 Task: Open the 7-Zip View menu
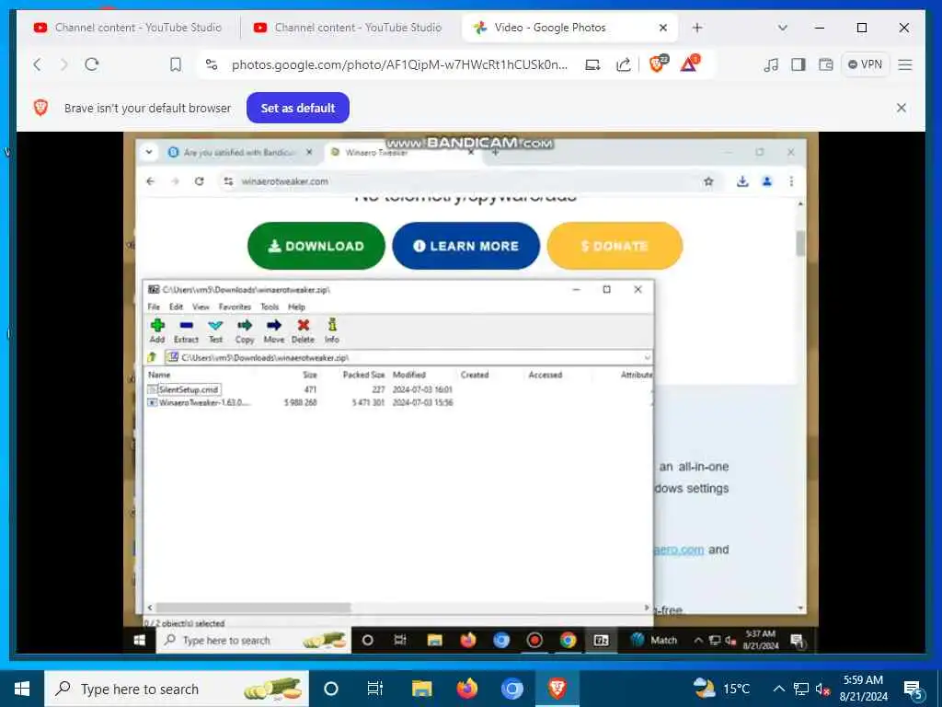tap(201, 307)
